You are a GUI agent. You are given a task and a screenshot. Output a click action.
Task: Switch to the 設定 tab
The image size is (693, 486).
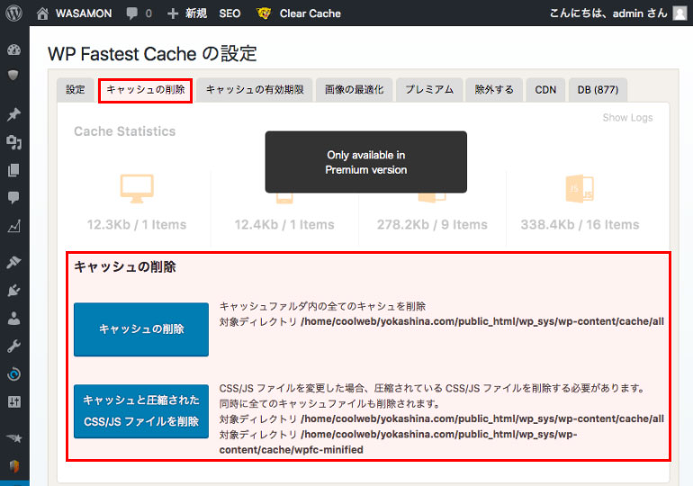click(x=75, y=90)
